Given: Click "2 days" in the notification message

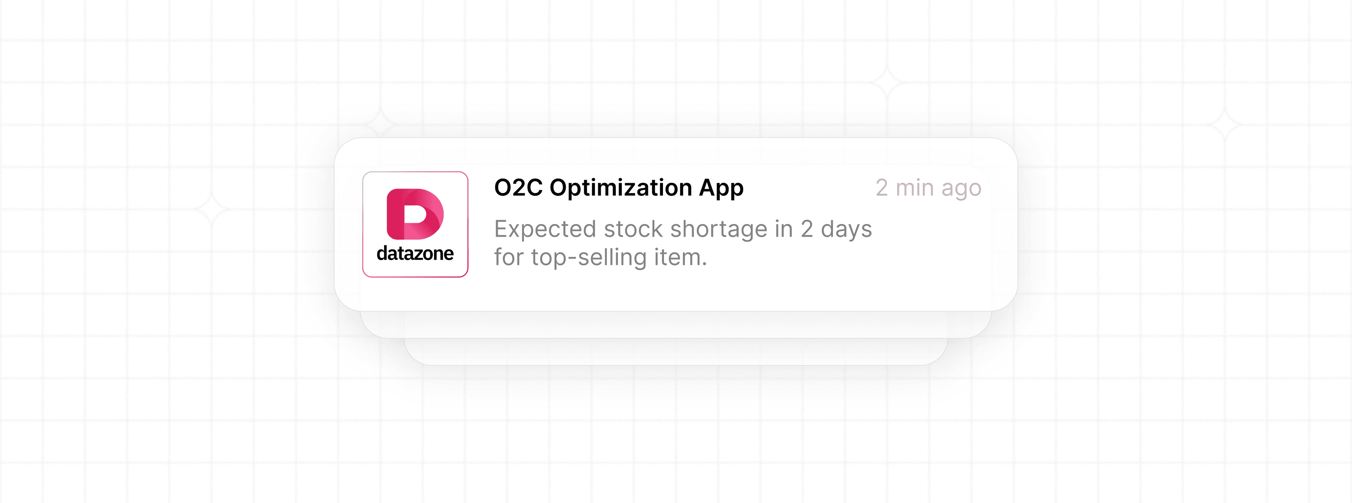Looking at the screenshot, I should click(x=836, y=229).
